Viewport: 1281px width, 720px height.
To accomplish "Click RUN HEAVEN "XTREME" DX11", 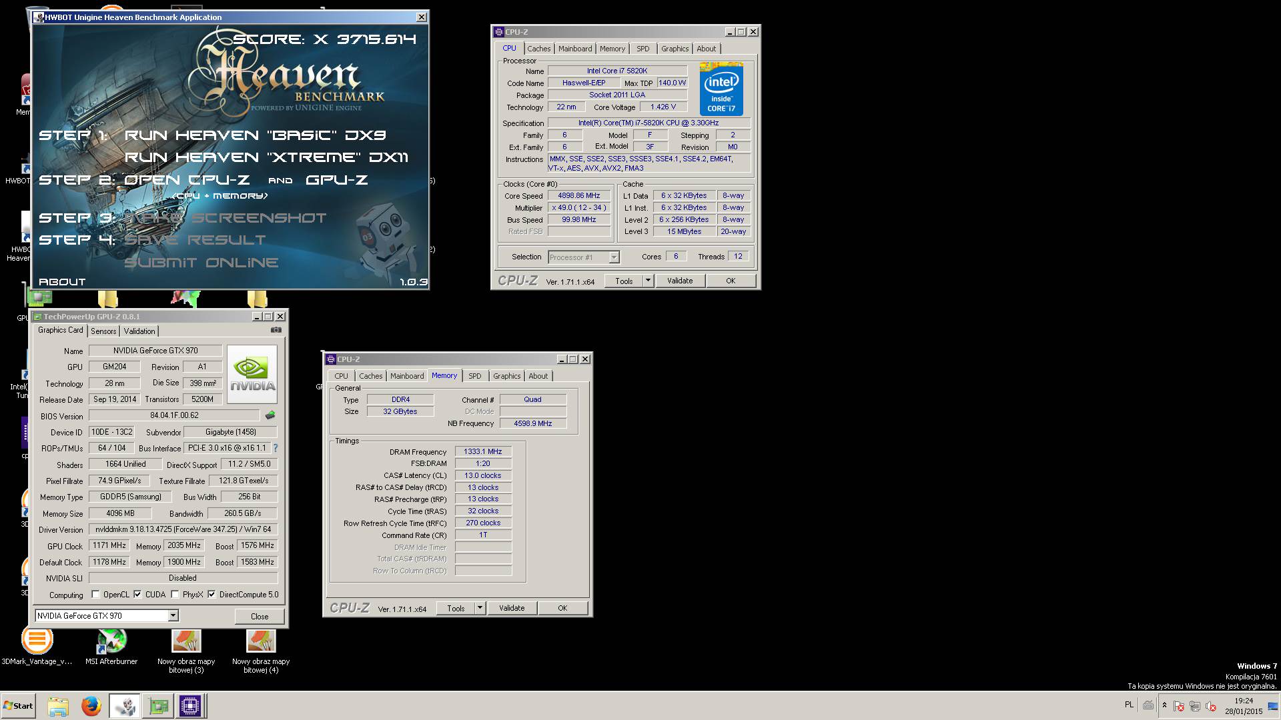I will (x=266, y=157).
